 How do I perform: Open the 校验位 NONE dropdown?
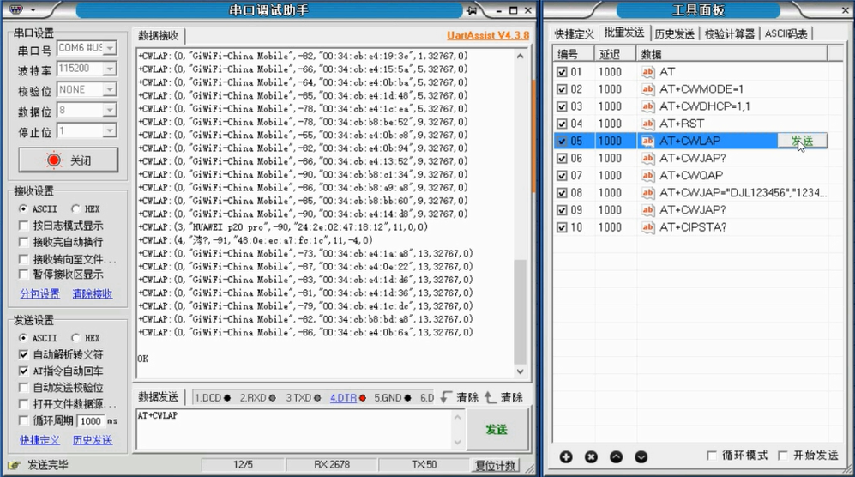click(110, 89)
